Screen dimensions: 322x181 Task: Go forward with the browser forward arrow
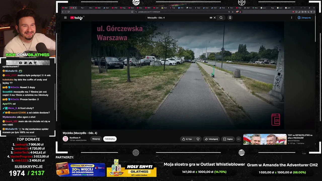(65, 12)
